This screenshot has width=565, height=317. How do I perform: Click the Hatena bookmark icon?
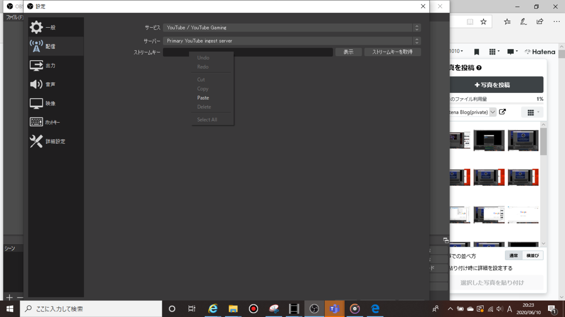476,52
